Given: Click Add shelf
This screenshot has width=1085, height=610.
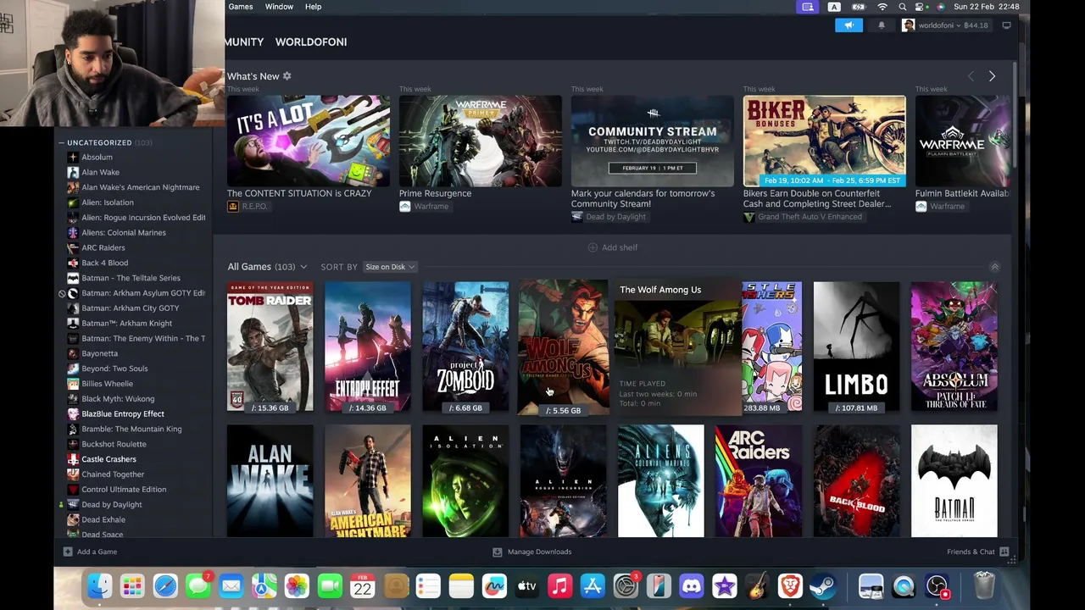Looking at the screenshot, I should click(613, 247).
